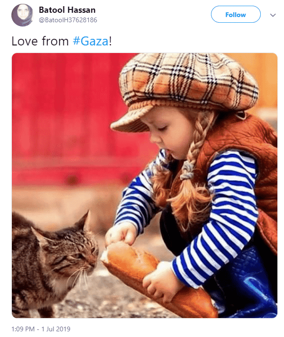
Task: Open Batool Hassan's profile avatar
Action: [22, 15]
